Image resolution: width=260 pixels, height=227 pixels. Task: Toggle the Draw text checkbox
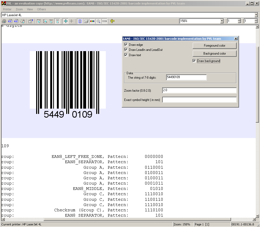pyautogui.click(x=126, y=55)
